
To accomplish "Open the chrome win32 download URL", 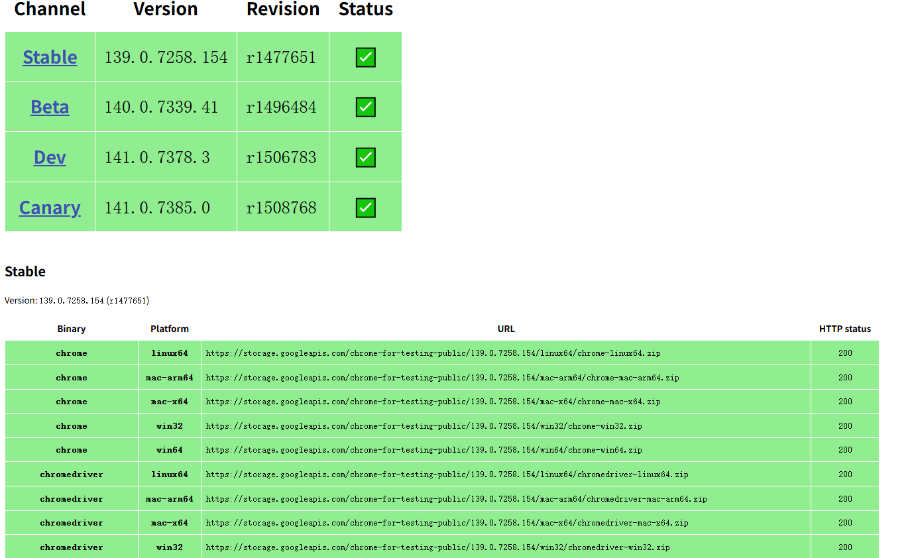I will pyautogui.click(x=423, y=425).
